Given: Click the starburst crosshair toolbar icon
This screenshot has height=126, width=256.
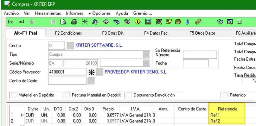Looking at the screenshot, I should pyautogui.click(x=85, y=22).
